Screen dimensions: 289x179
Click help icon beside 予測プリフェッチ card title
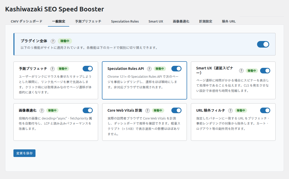click(x=52, y=69)
